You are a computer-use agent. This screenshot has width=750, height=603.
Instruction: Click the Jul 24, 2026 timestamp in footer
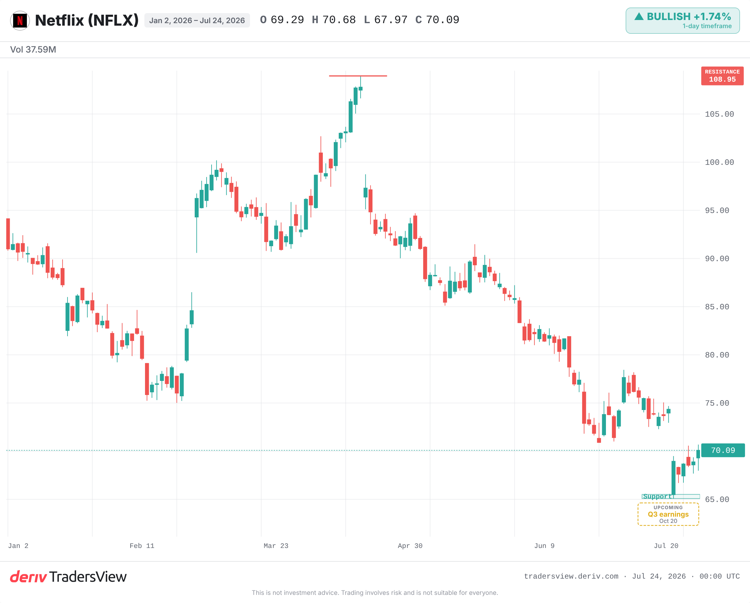tap(659, 576)
